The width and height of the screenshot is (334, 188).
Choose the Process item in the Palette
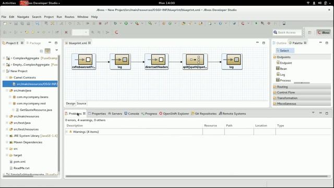pyautogui.click(x=283, y=80)
